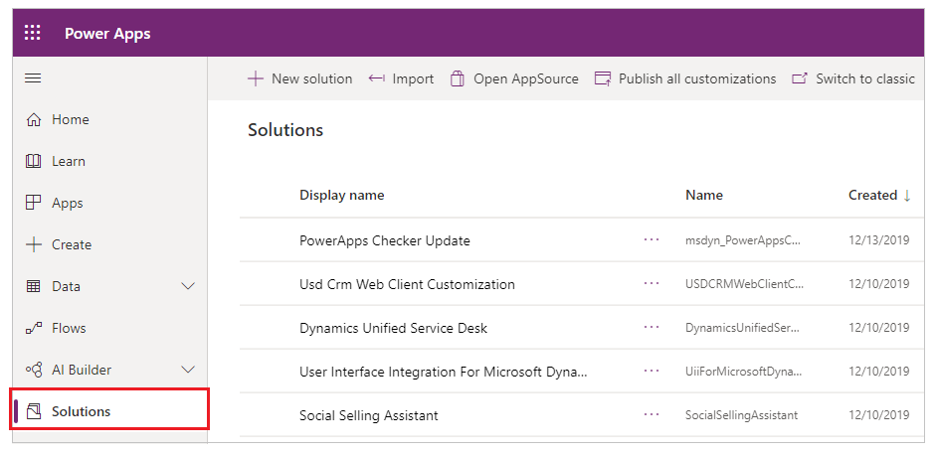Click the name msdyn_PowerAppsC...

click(x=742, y=240)
